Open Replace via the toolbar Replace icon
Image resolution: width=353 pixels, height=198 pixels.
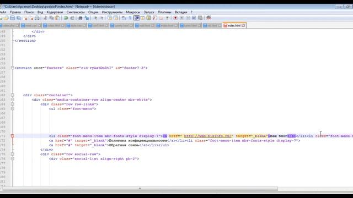[87, 18]
